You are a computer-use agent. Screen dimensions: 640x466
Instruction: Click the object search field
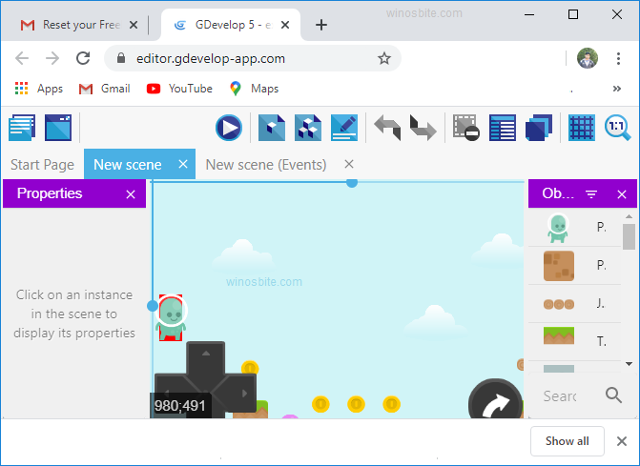[x=560, y=395]
